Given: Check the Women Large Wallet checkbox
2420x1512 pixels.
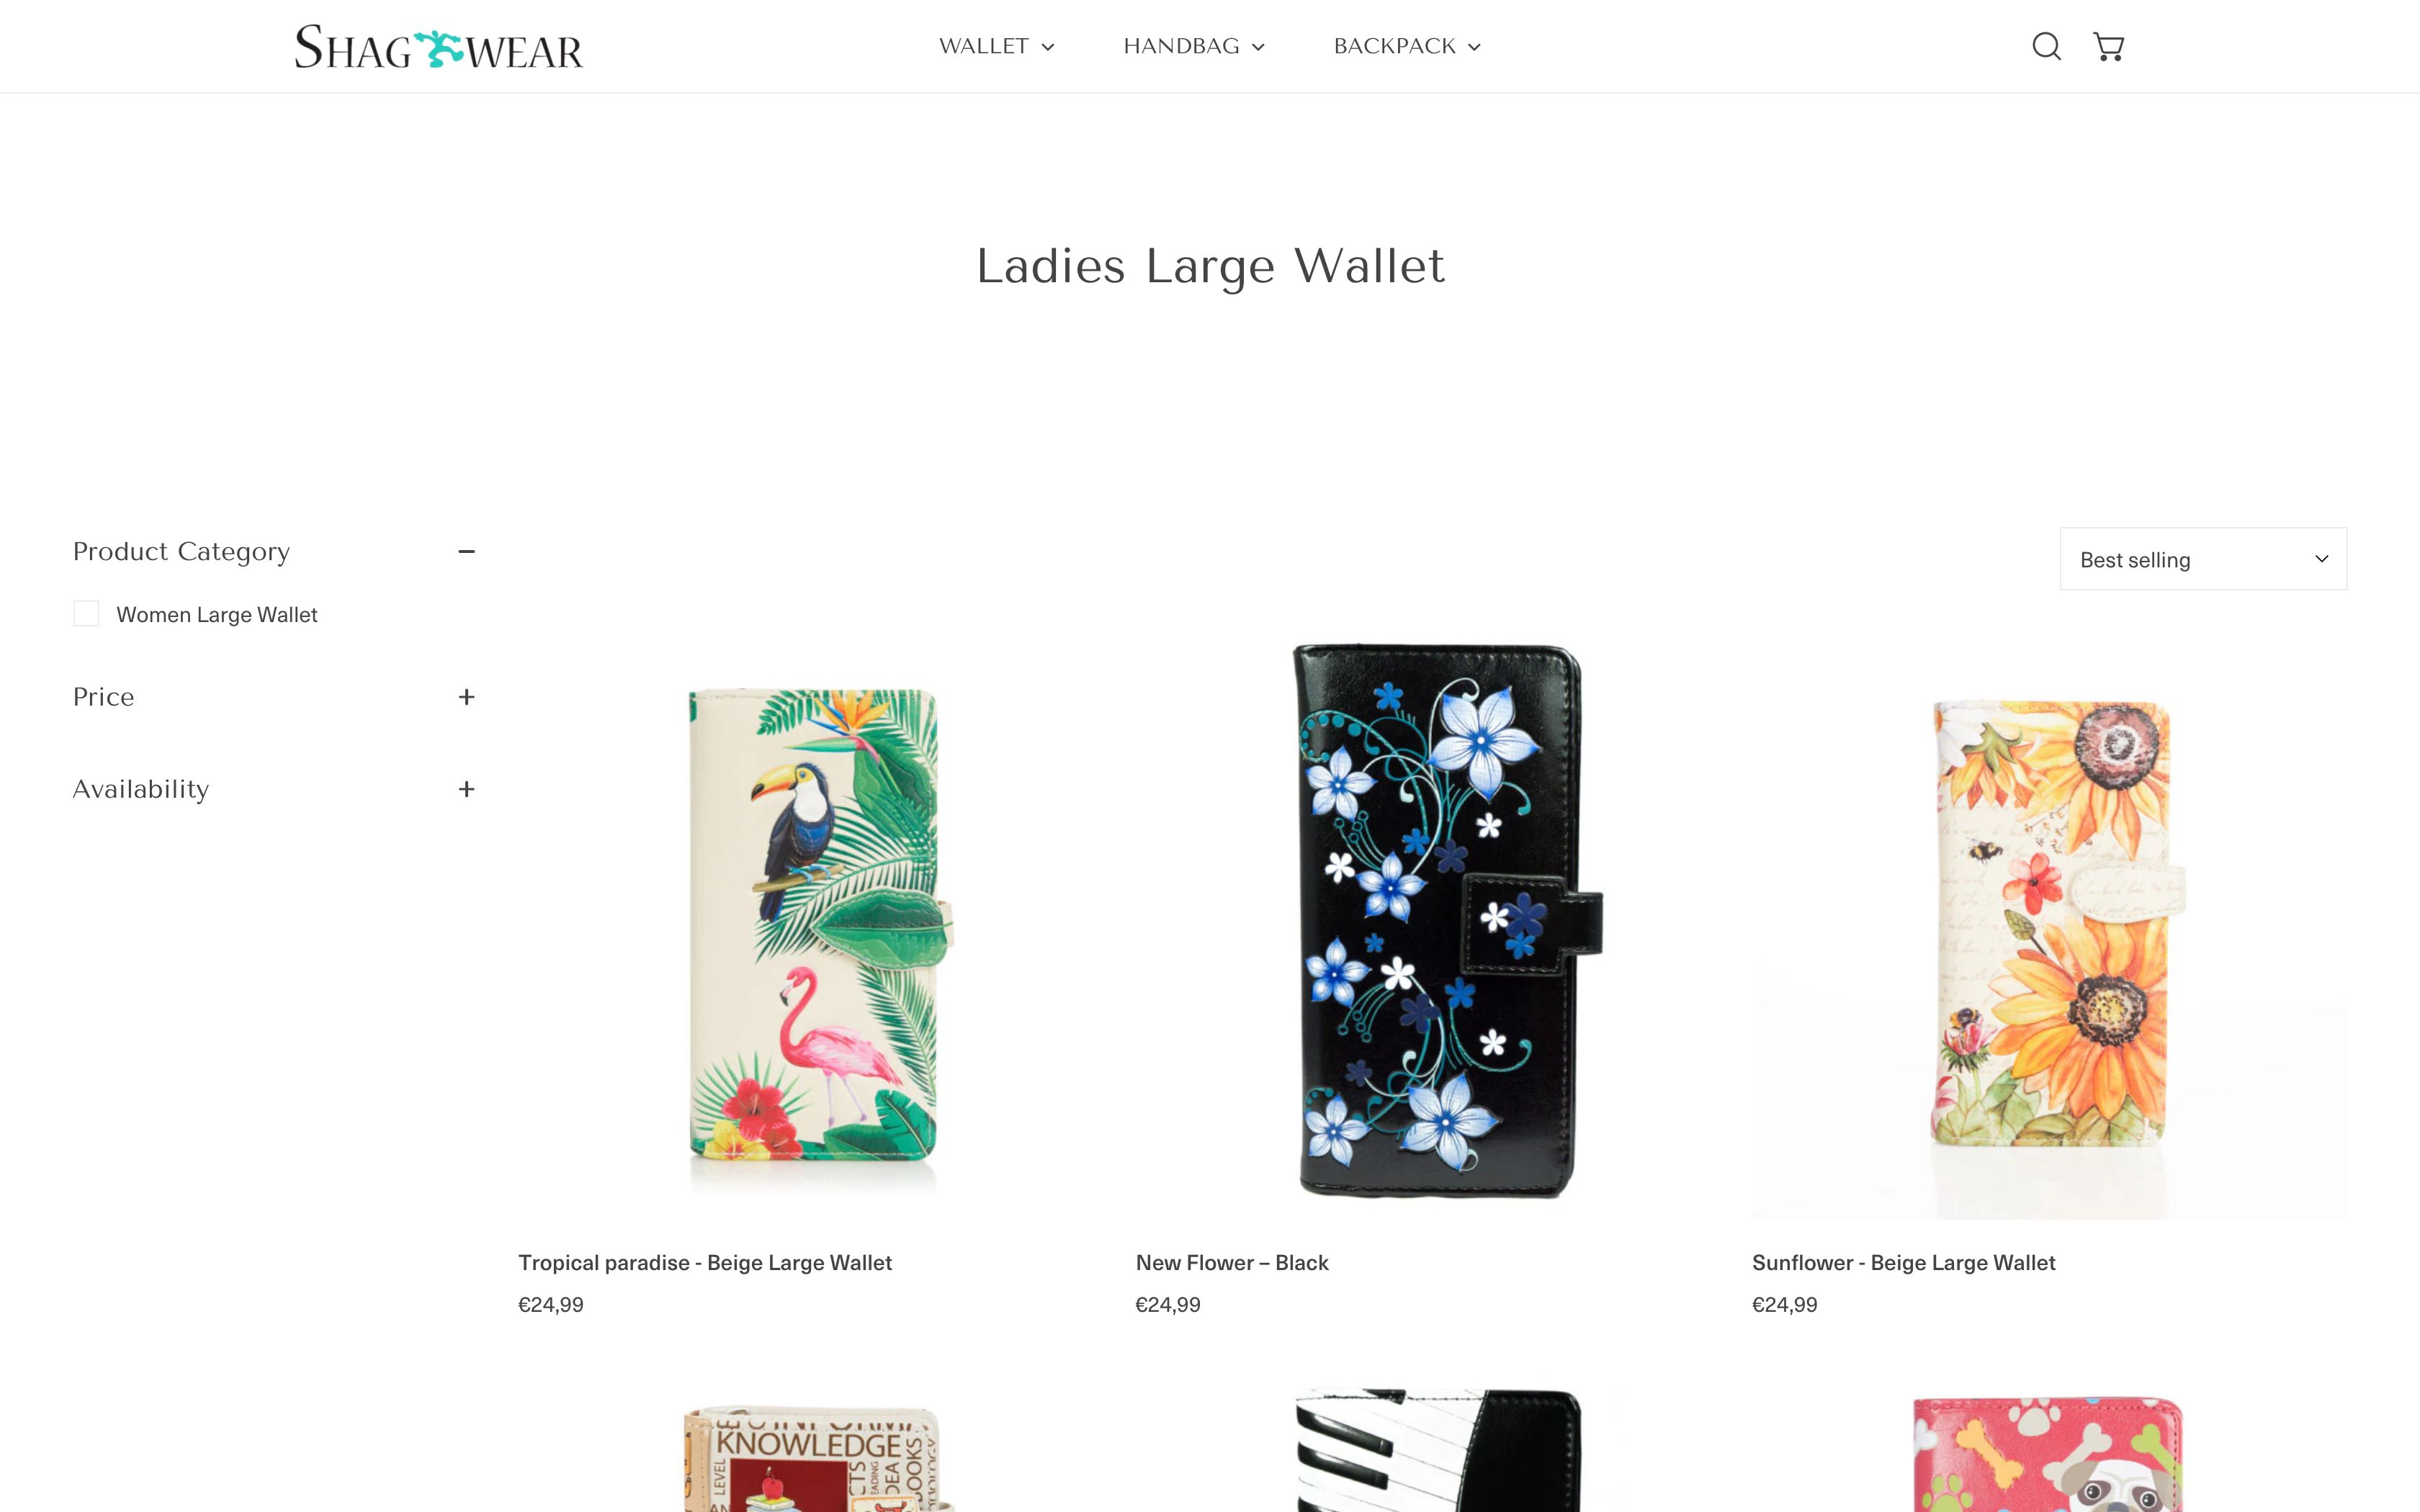Looking at the screenshot, I should (x=86, y=614).
